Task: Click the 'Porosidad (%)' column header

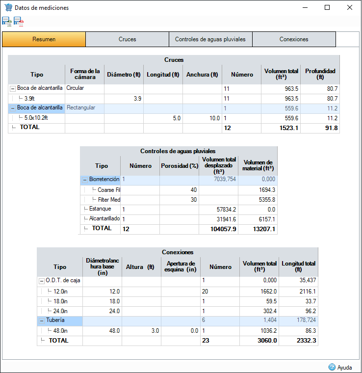Action: click(180, 166)
